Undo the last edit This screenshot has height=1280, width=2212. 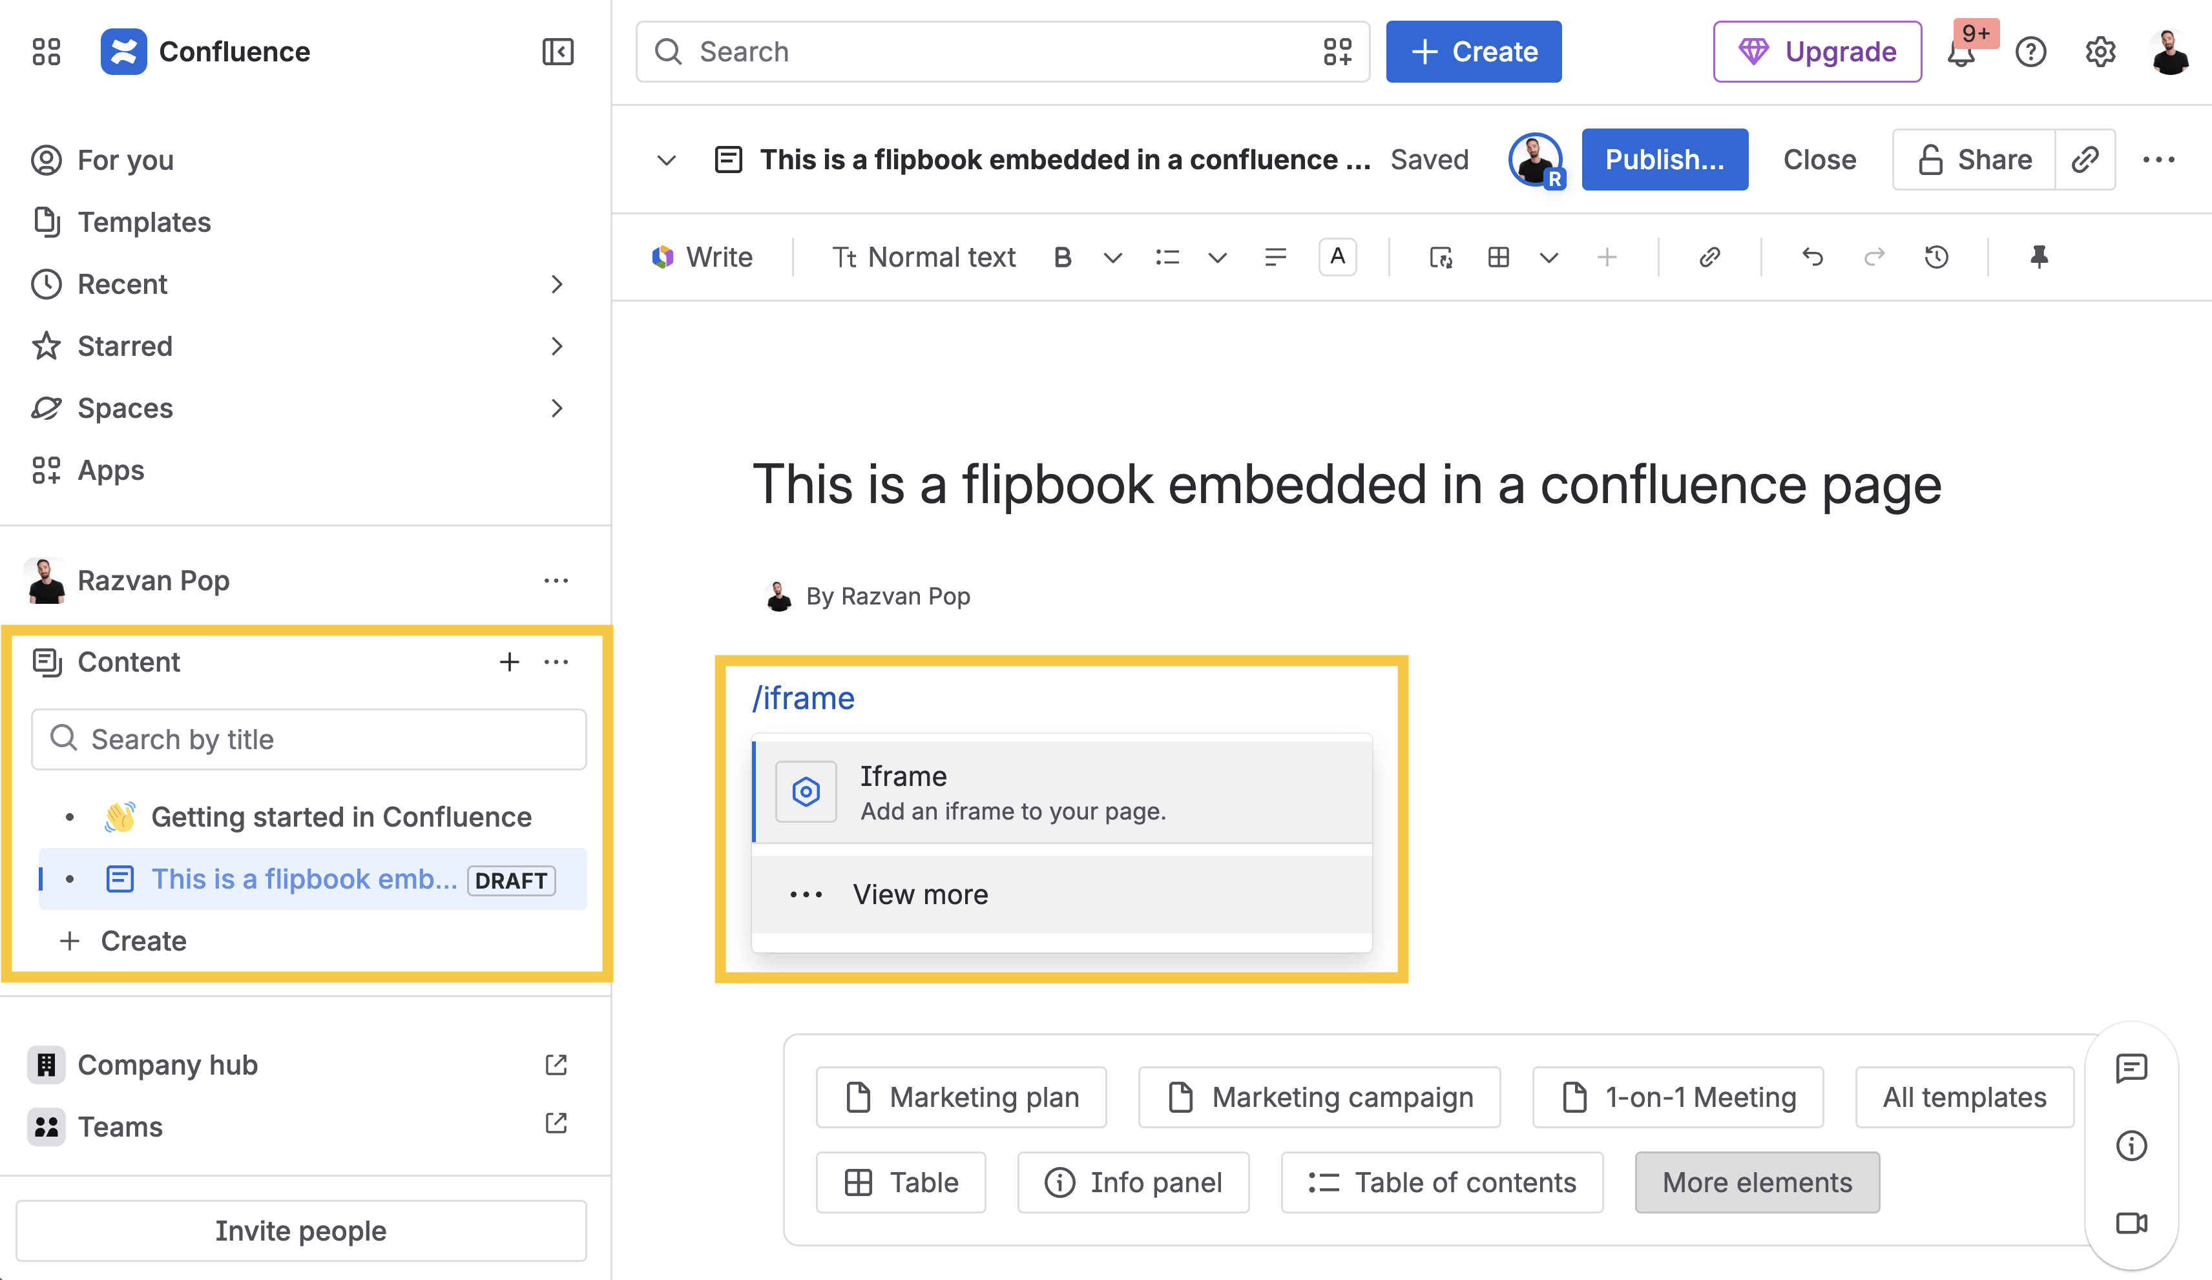coord(1811,257)
